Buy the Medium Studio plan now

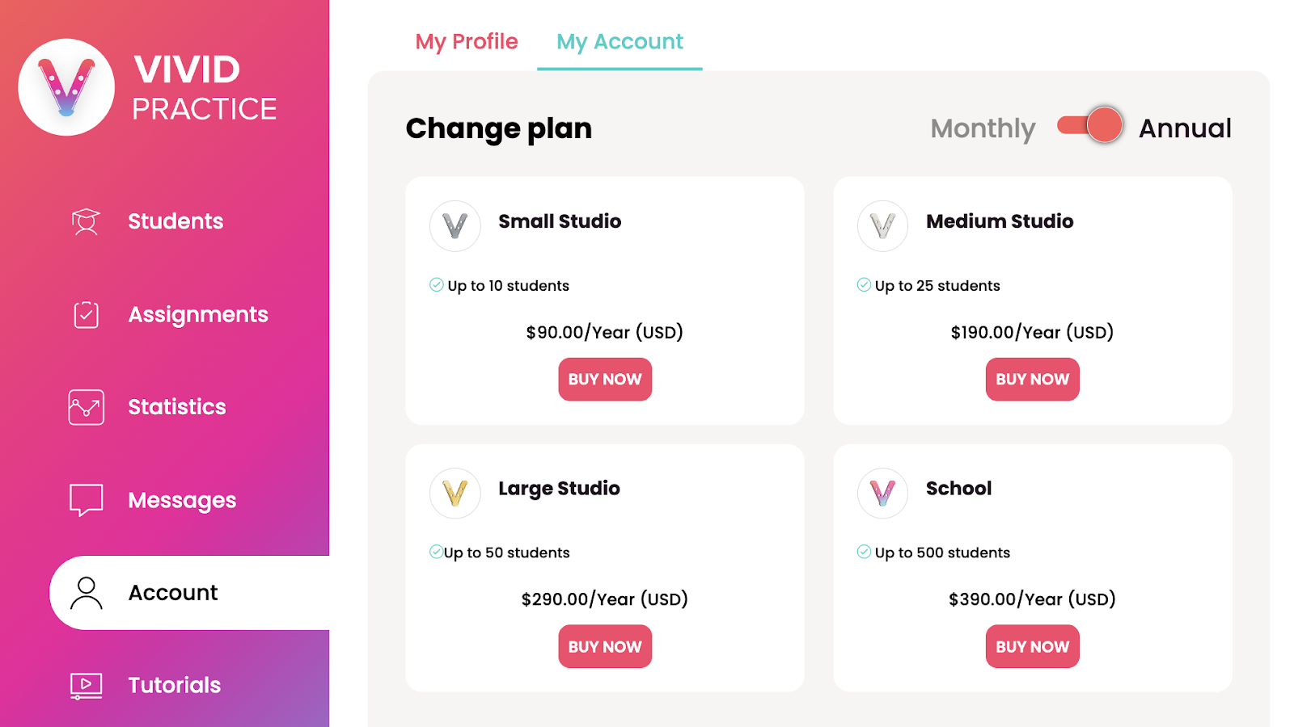1032,380
